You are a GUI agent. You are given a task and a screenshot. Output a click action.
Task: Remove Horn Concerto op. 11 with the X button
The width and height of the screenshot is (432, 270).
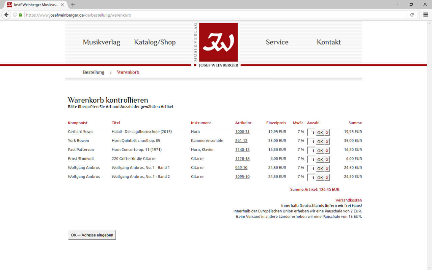coord(327,151)
